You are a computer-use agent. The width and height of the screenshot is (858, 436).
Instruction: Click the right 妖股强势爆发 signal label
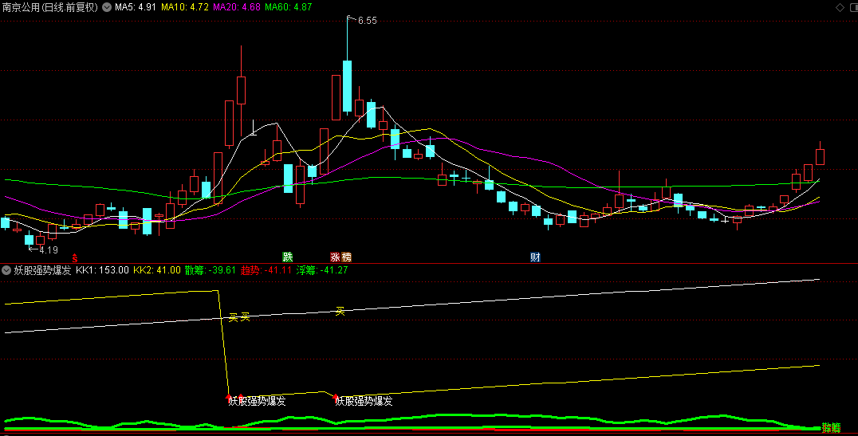point(364,401)
